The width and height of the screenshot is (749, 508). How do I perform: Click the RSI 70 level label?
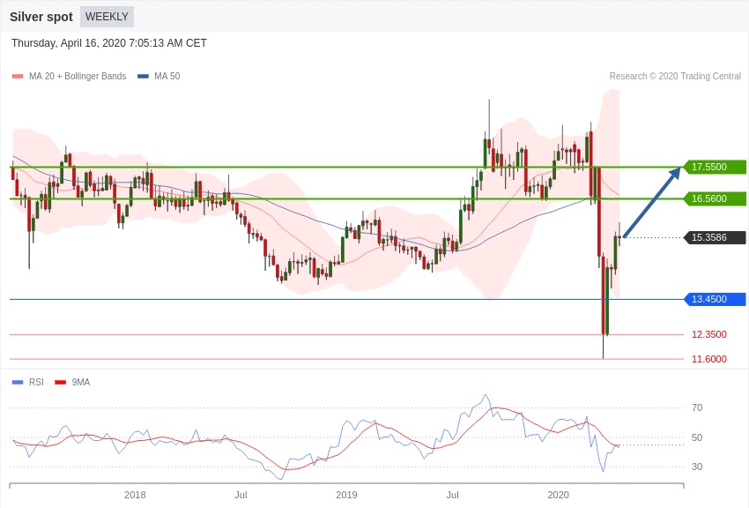697,407
